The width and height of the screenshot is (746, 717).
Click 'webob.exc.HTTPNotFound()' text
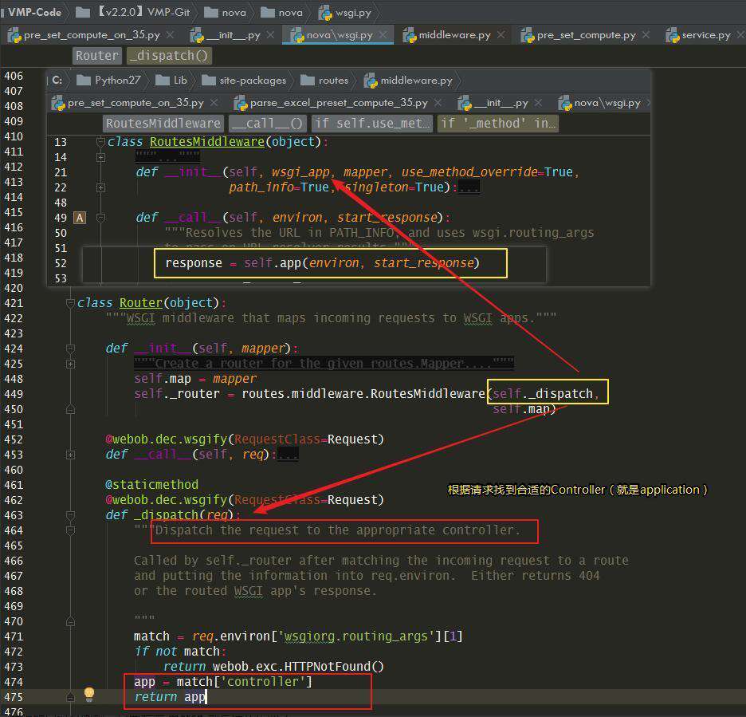[298, 667]
